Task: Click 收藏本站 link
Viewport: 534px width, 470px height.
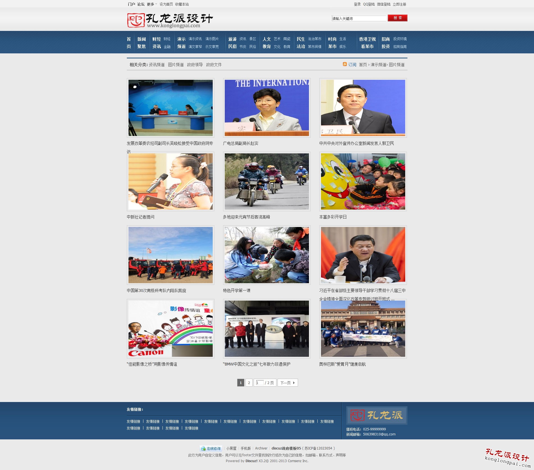Action: pos(182,4)
